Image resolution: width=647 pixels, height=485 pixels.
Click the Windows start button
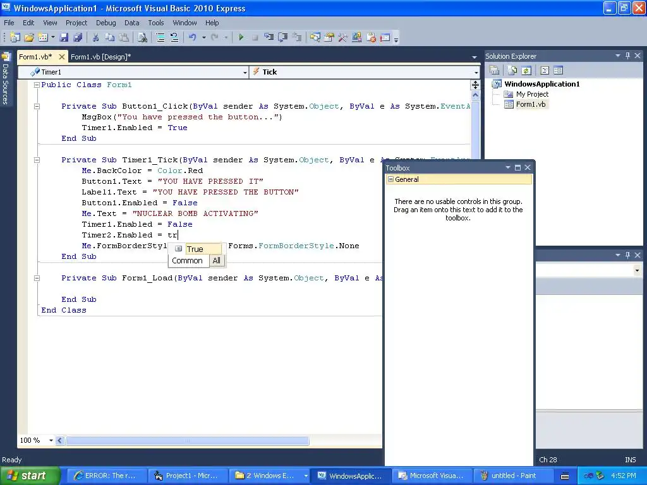(30, 476)
